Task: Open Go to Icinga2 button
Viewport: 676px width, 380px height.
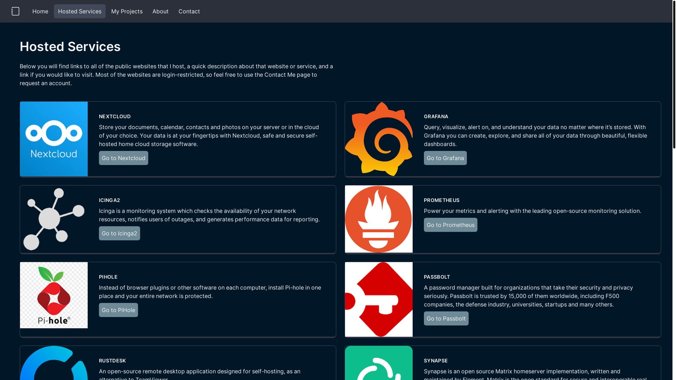Action: [119, 233]
